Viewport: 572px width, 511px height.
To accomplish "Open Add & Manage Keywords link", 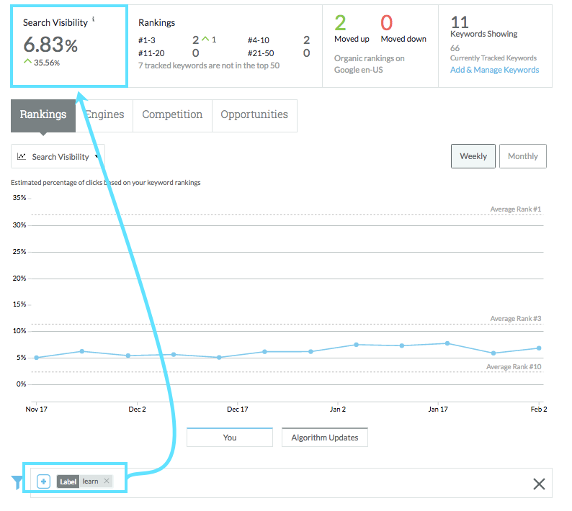I will [494, 70].
